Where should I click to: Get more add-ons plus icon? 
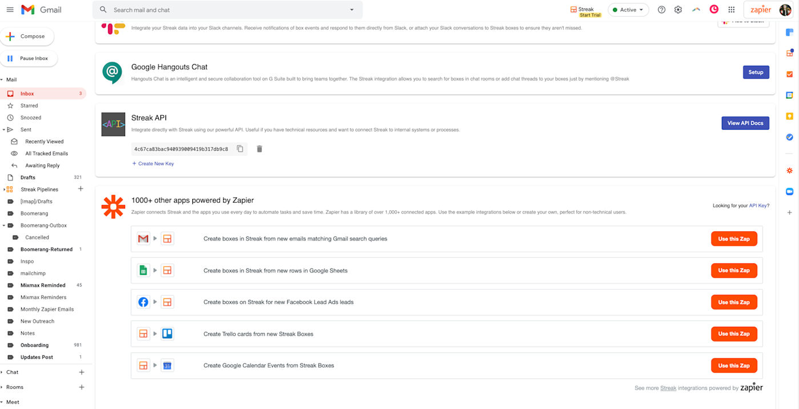tap(790, 212)
